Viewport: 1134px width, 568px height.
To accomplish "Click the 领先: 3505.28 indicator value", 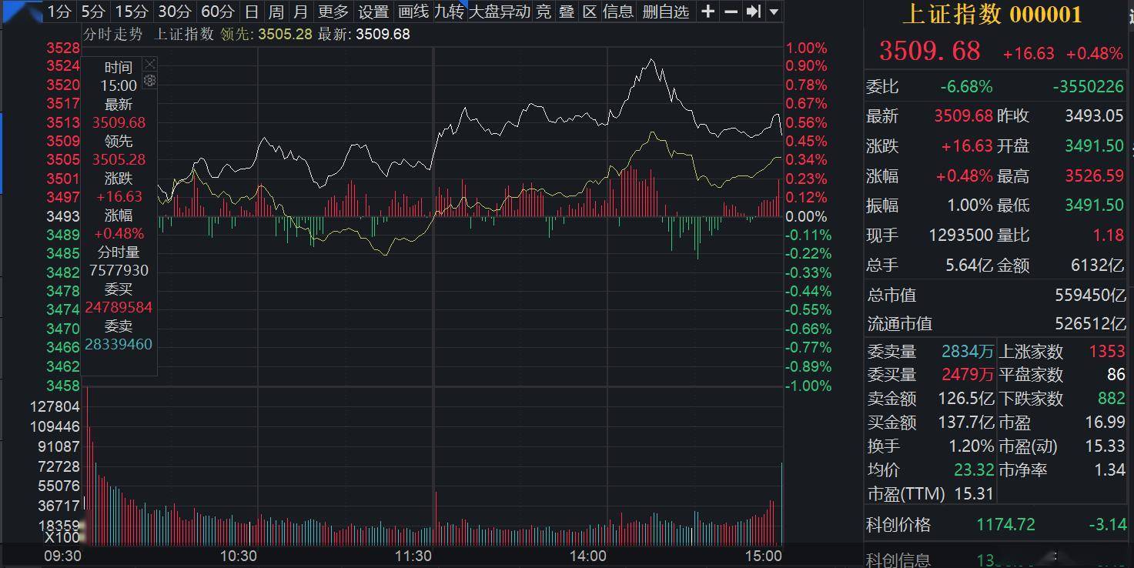I will [266, 34].
